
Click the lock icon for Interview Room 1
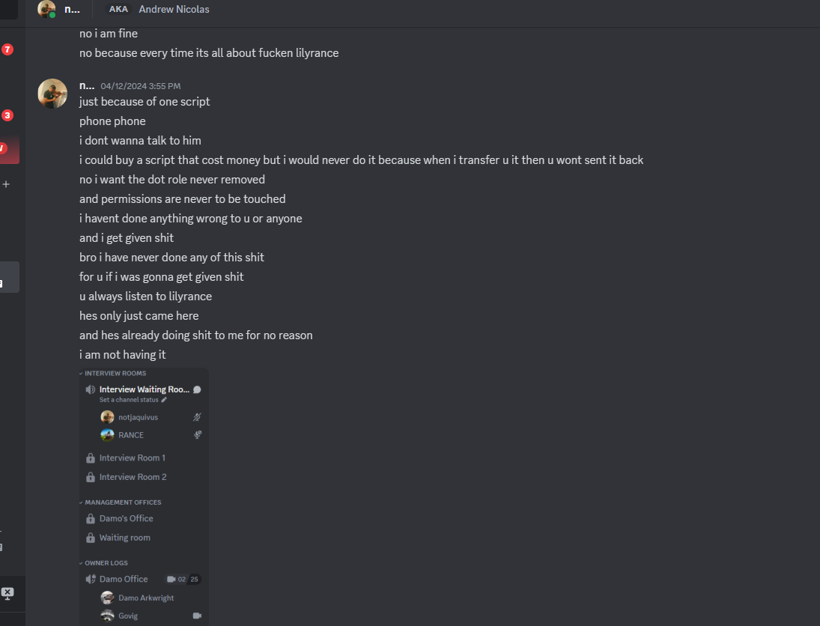pos(91,458)
